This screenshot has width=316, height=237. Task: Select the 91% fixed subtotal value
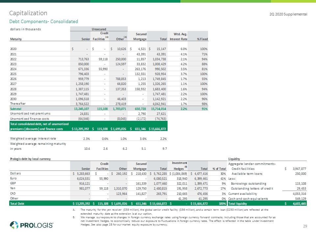204,109
